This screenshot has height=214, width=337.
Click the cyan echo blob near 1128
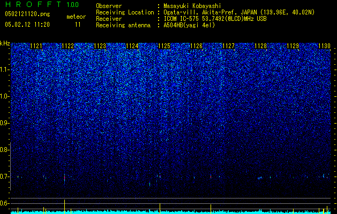pyautogui.click(x=259, y=178)
